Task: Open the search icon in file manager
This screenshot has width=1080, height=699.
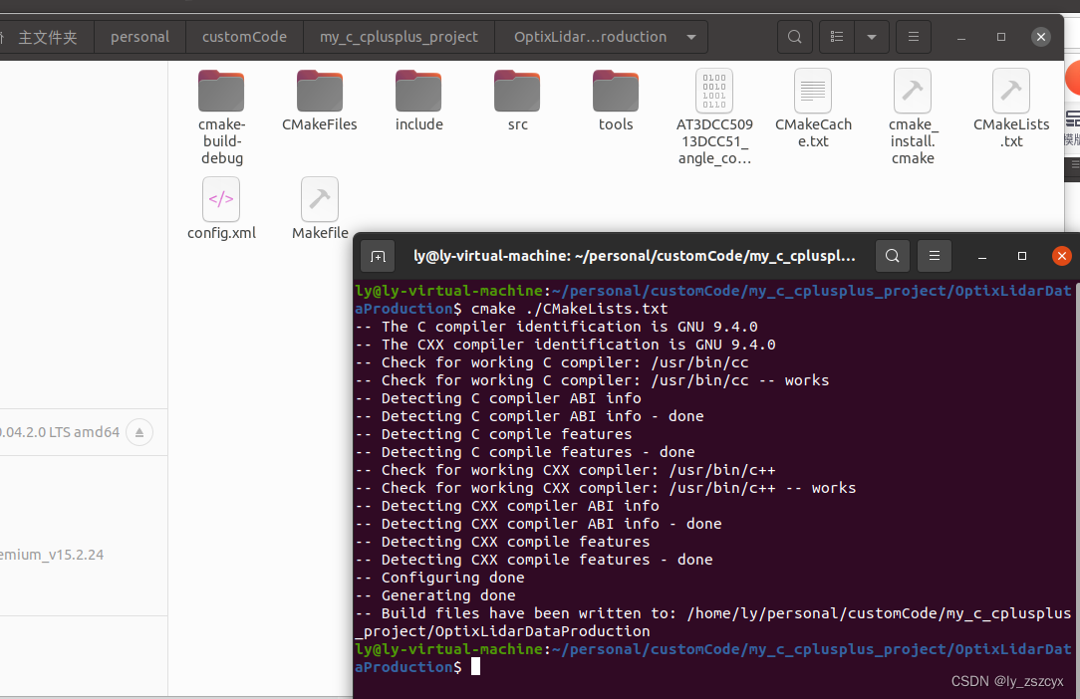Action: (x=794, y=36)
